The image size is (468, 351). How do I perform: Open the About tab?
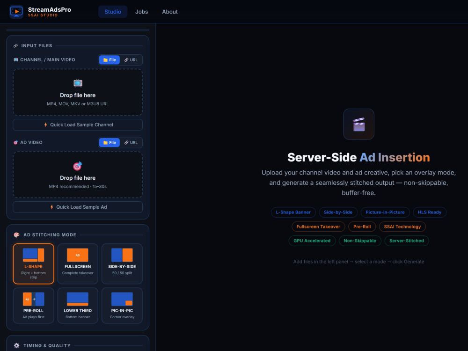170,12
